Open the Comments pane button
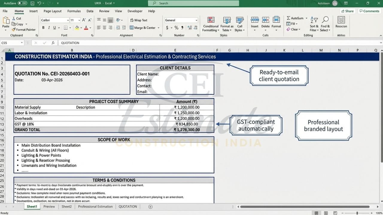The width and height of the screenshot is (383, 215). tap(369, 11)
